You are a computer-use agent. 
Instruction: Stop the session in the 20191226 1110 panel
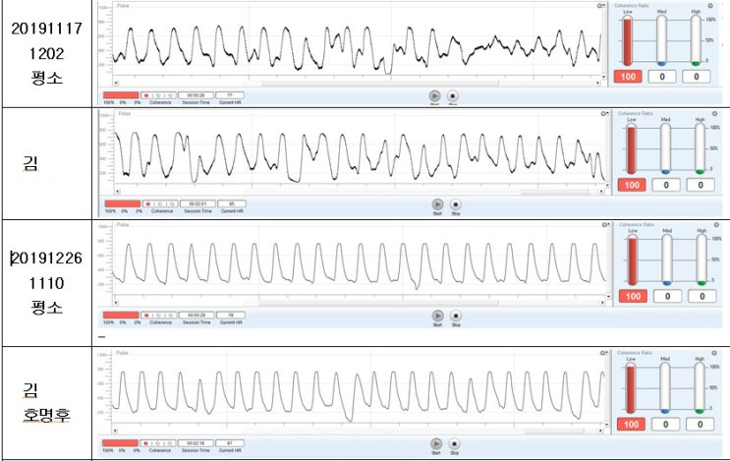click(x=456, y=316)
